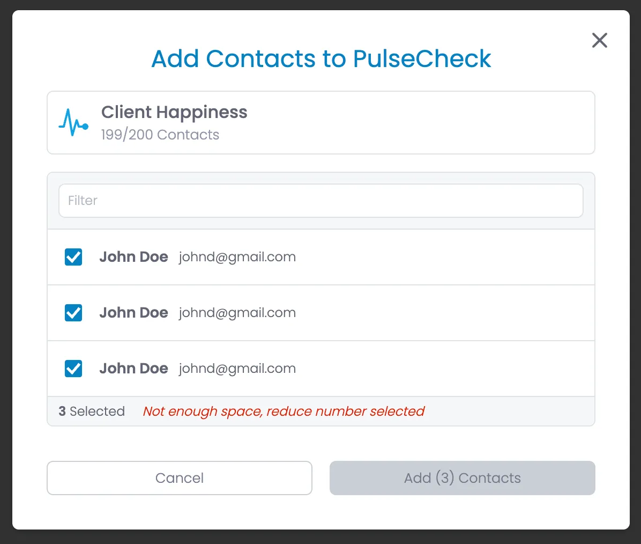
Task: Close the Add Contacts dialog with X
Action: click(599, 40)
